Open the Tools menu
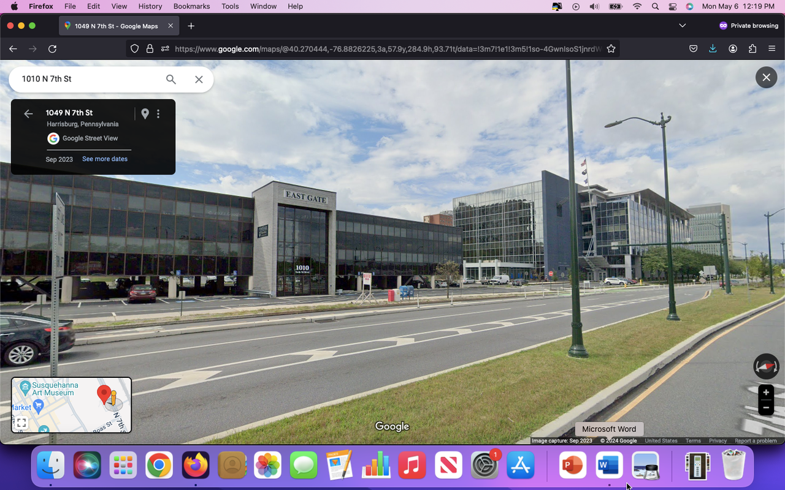The width and height of the screenshot is (785, 490). (x=230, y=6)
